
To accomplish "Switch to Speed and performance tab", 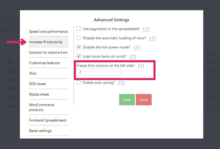I will 48,31.
